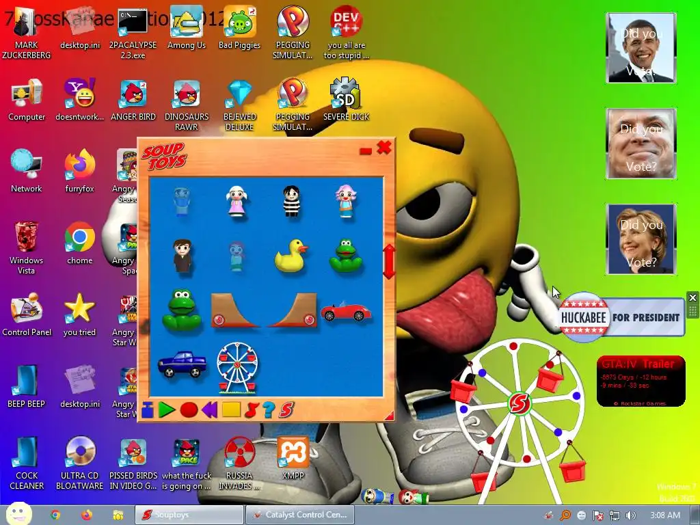The image size is (700, 525).
Task: Select the black-haired striped-shirt doll toy
Action: 291,201
